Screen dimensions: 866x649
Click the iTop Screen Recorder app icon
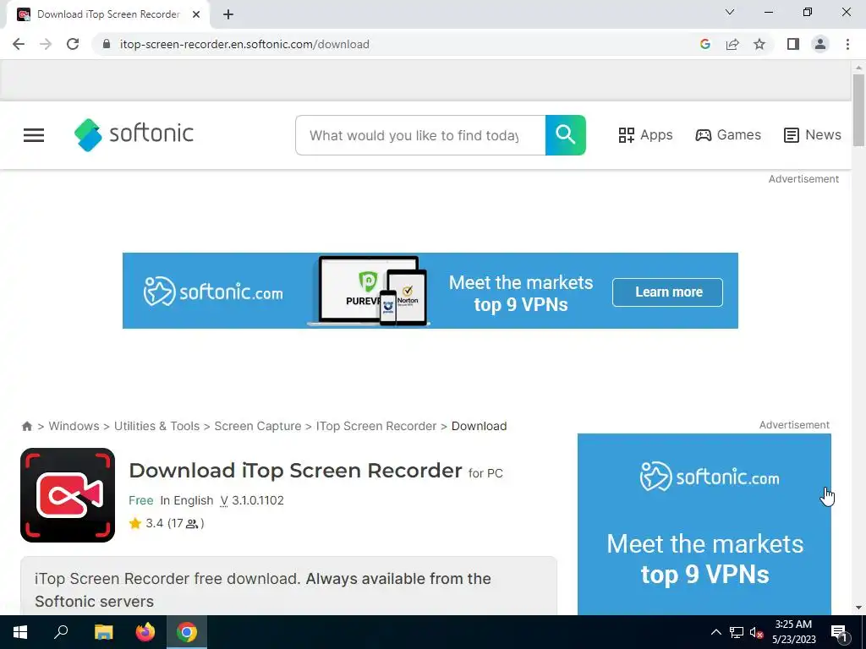point(68,495)
